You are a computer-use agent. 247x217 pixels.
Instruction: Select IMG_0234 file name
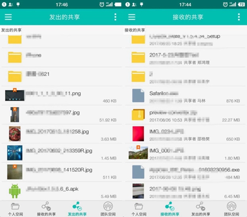[x=166, y=131]
